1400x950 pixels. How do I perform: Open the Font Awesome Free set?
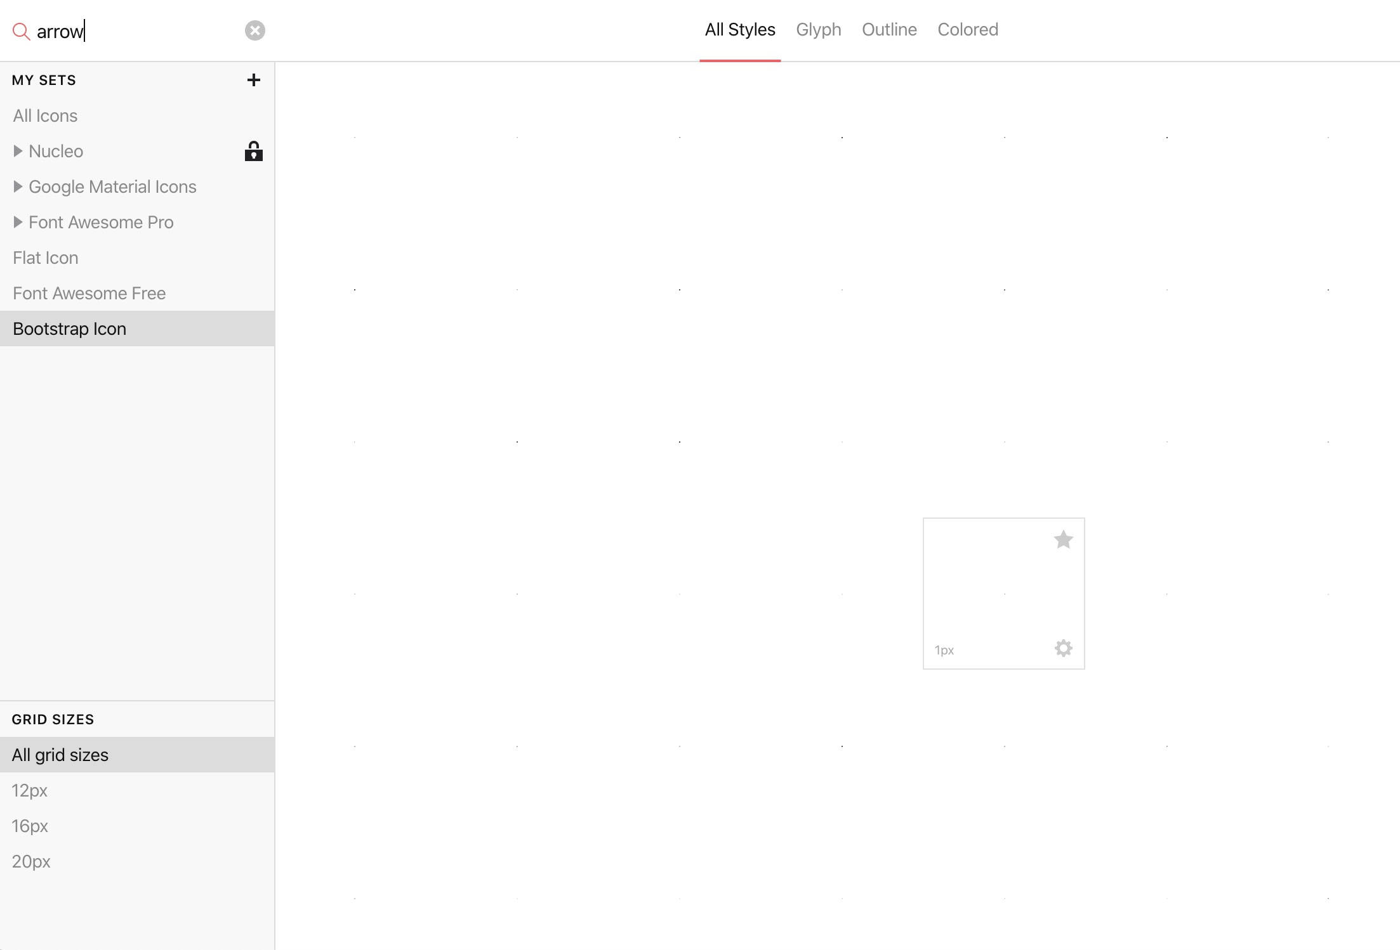pyautogui.click(x=89, y=293)
